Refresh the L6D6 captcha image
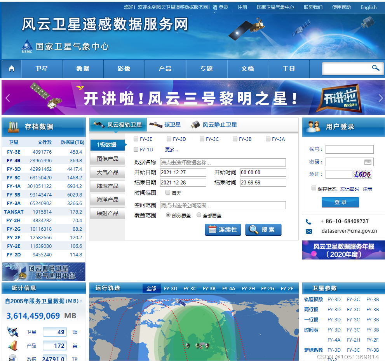 tap(362, 174)
